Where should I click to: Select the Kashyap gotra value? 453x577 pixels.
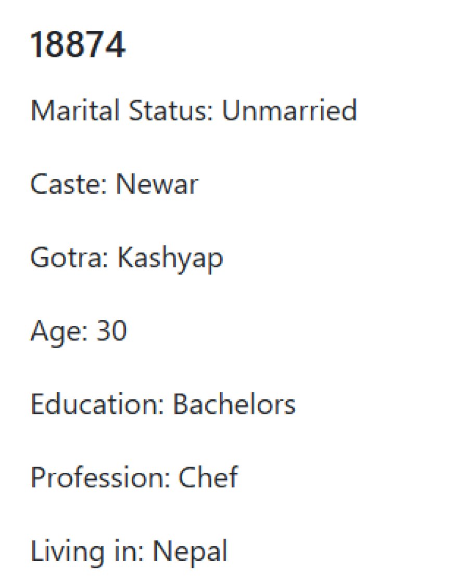170,259
